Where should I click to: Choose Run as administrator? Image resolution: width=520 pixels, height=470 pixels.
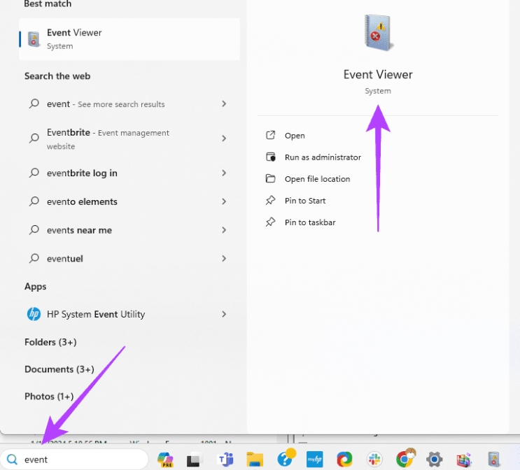coord(323,157)
